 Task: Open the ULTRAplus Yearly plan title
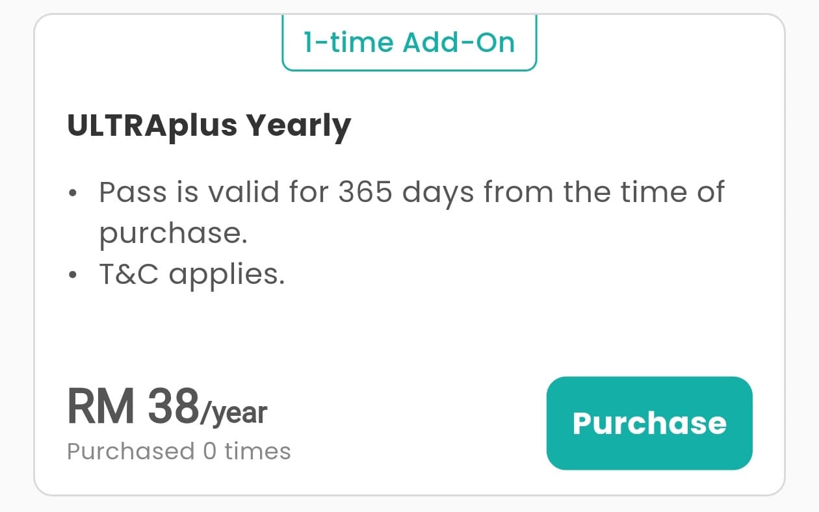click(209, 125)
